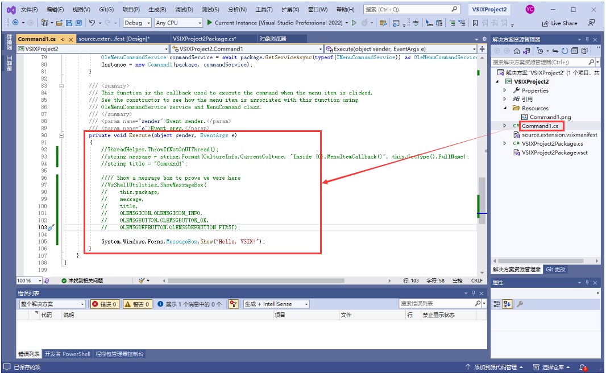Click Sync with Active Document icon
The image size is (606, 376).
click(555, 51)
